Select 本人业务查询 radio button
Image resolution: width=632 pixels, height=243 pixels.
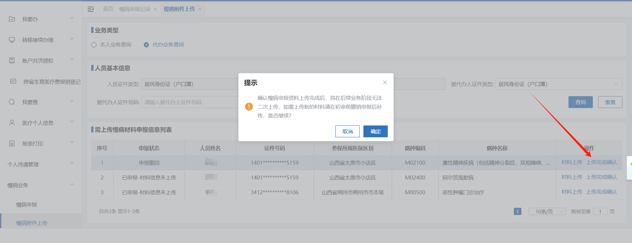click(x=94, y=45)
